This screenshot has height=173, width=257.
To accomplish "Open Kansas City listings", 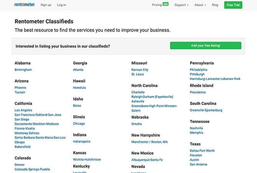I will pyautogui.click(x=140, y=70).
